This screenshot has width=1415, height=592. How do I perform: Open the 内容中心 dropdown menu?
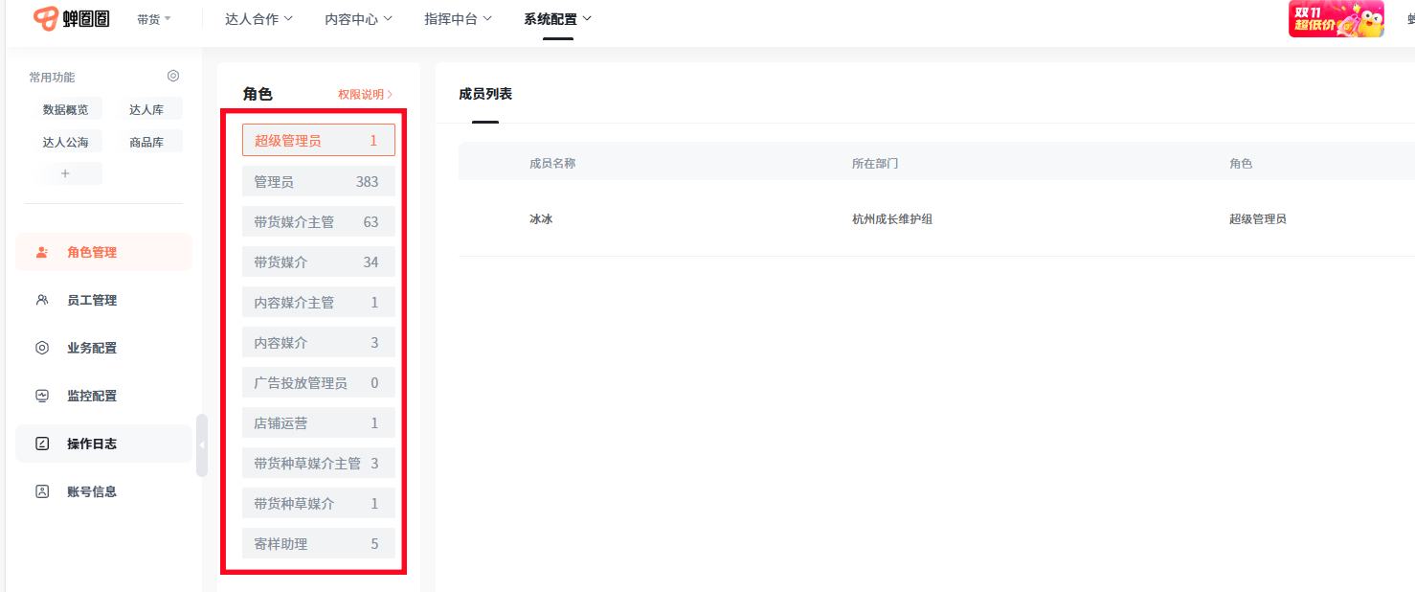[359, 19]
